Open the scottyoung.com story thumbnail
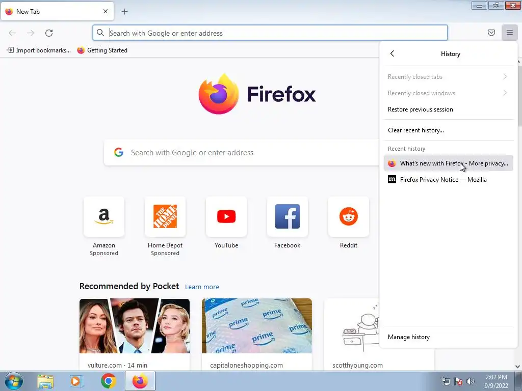 (x=352, y=326)
